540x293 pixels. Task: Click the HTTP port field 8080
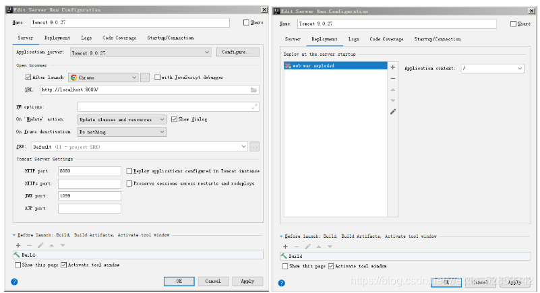[90, 171]
